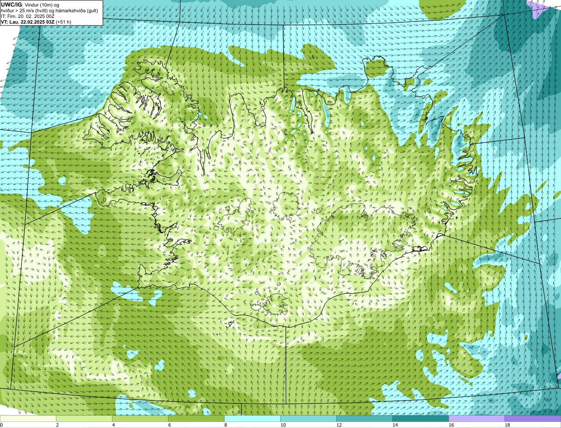Click the scale tick label "18"

507,425
